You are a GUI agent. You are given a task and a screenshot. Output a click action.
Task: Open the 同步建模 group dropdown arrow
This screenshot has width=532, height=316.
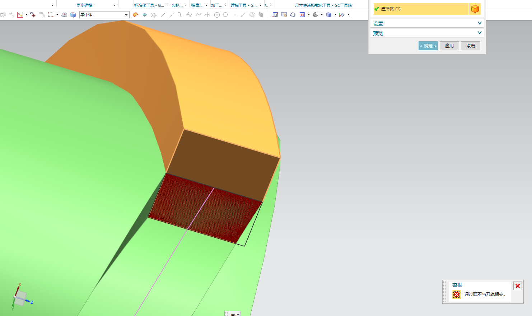tap(114, 5)
